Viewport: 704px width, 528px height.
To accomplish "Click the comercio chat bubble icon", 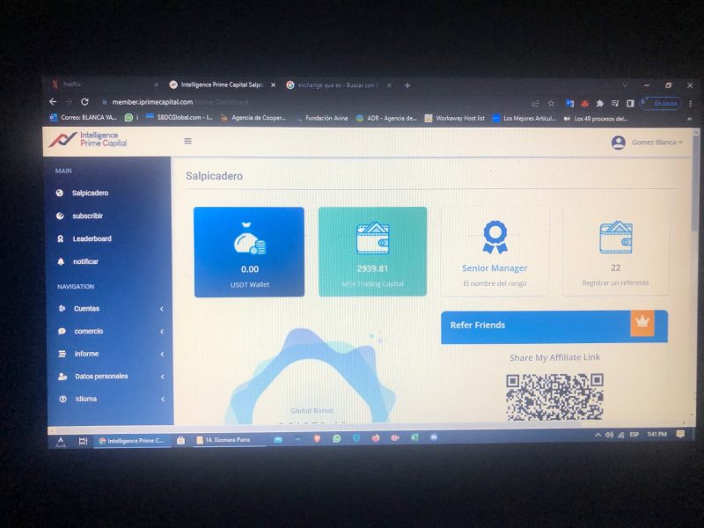I will (62, 332).
